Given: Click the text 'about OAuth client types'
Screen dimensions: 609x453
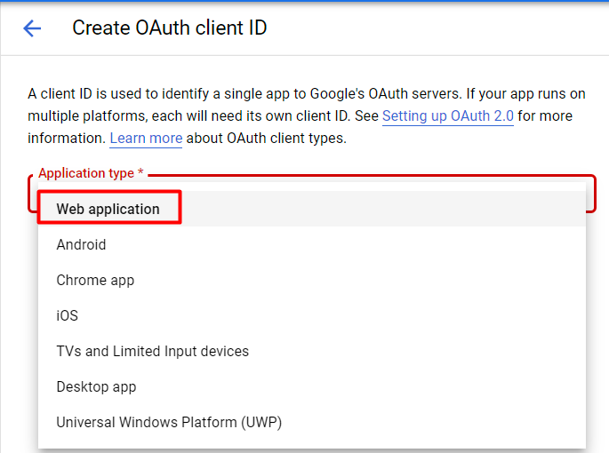Looking at the screenshot, I should [266, 139].
